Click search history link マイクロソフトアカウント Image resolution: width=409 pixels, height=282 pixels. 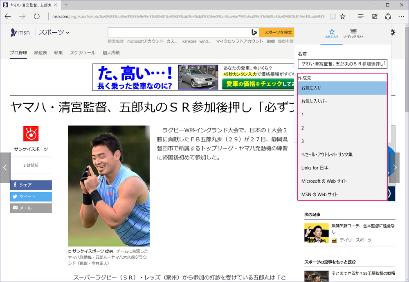[239, 41]
